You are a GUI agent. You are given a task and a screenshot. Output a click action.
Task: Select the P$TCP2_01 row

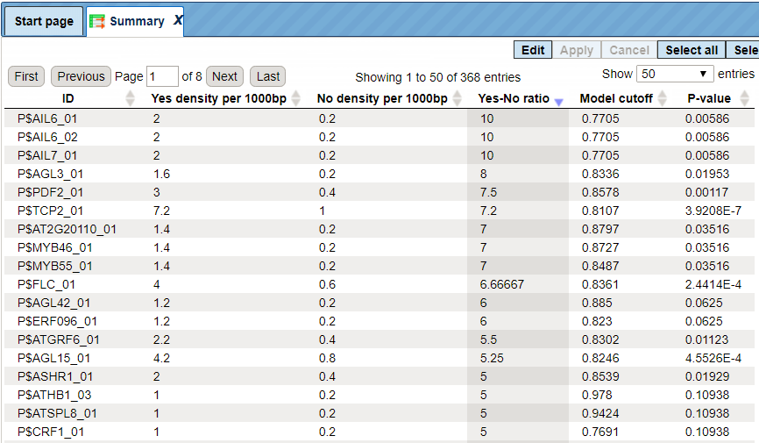click(379, 211)
